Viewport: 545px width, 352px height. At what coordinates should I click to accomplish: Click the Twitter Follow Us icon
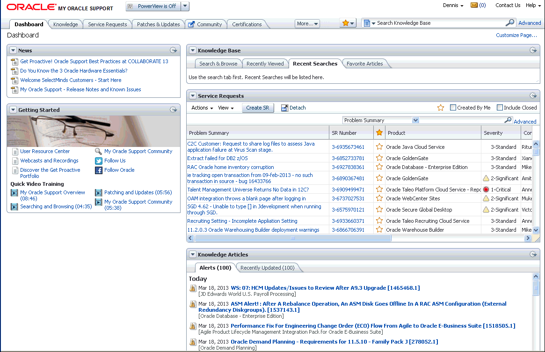pyautogui.click(x=99, y=161)
